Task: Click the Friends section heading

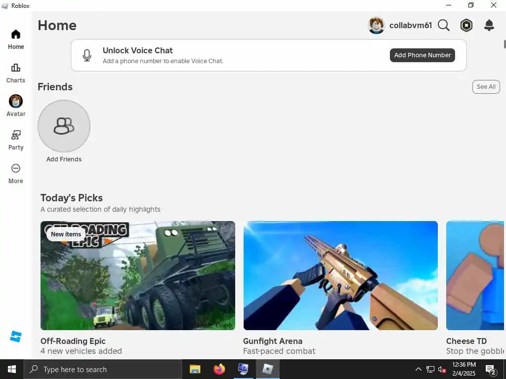Action: click(55, 87)
